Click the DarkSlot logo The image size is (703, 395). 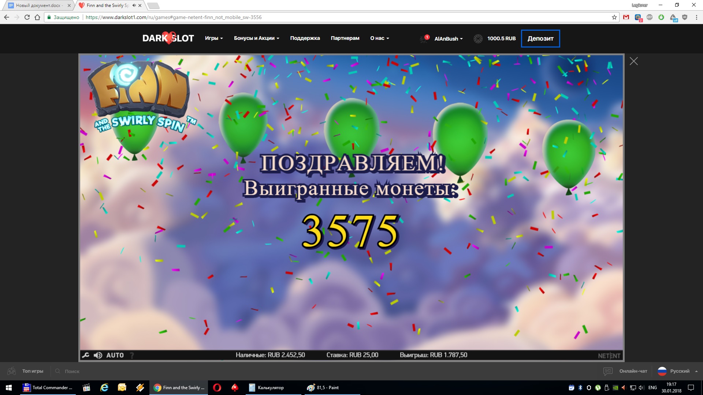coord(168,38)
